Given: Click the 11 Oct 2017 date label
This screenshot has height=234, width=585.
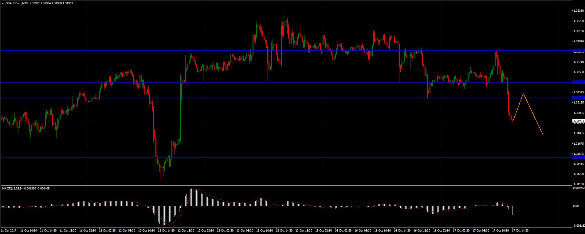Looking at the screenshot, I should pos(9,230).
